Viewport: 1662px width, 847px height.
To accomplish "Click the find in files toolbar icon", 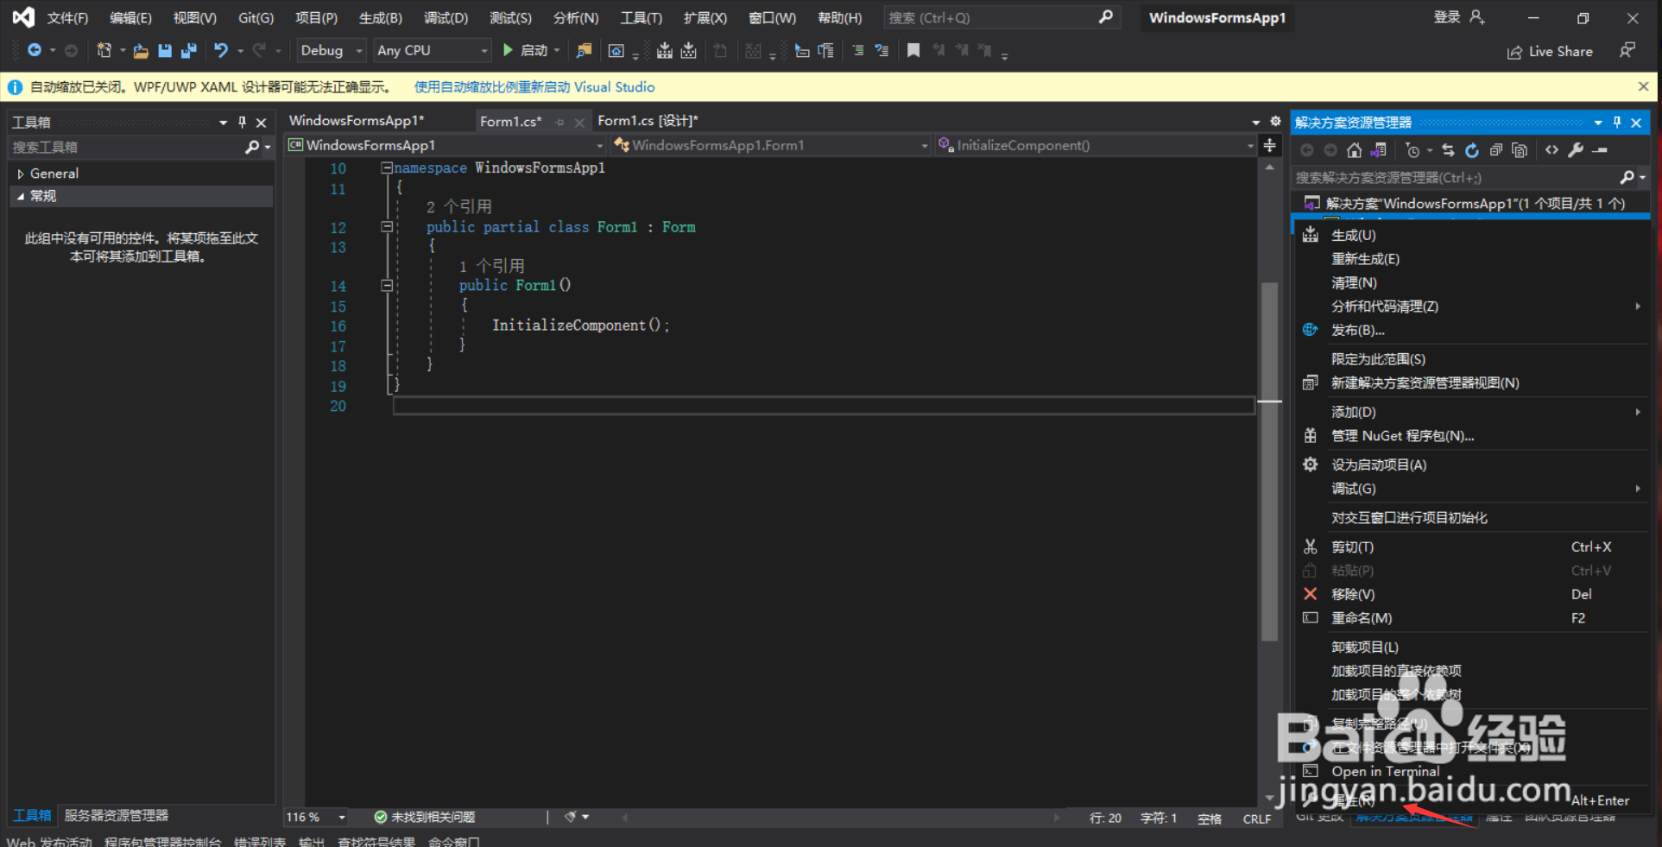I will [585, 51].
